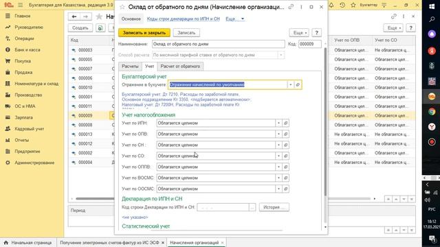Click Код строки Декларации input field
The width and height of the screenshot is (440, 247).
click(x=223, y=207)
